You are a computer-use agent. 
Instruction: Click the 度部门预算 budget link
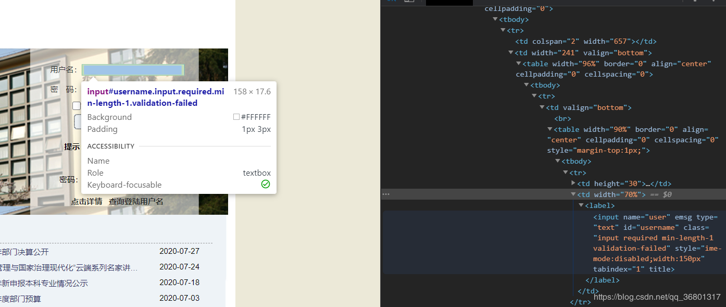point(22,298)
